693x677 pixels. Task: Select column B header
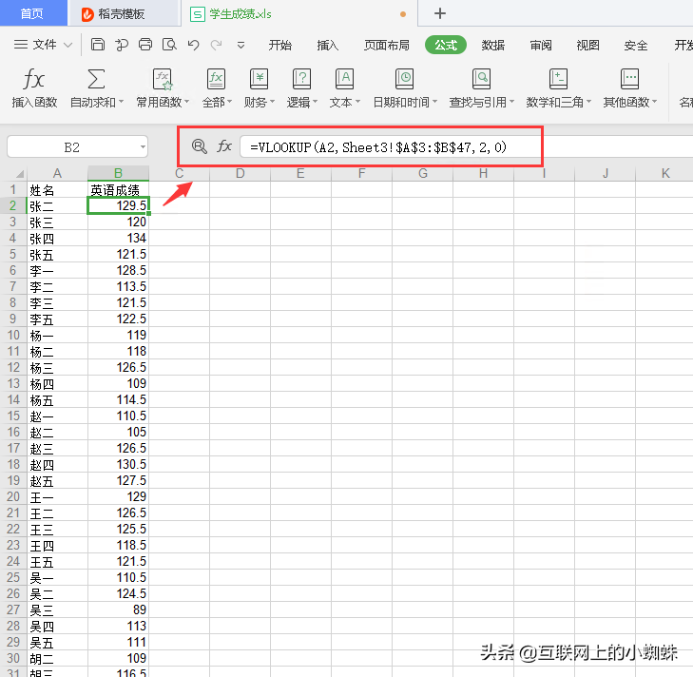click(118, 173)
